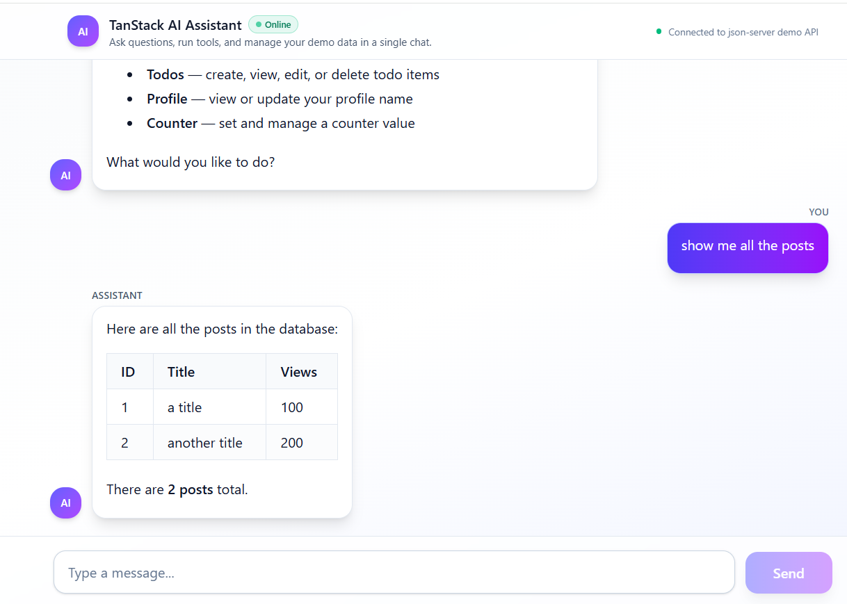Select the 'a title' table cell

tap(185, 407)
